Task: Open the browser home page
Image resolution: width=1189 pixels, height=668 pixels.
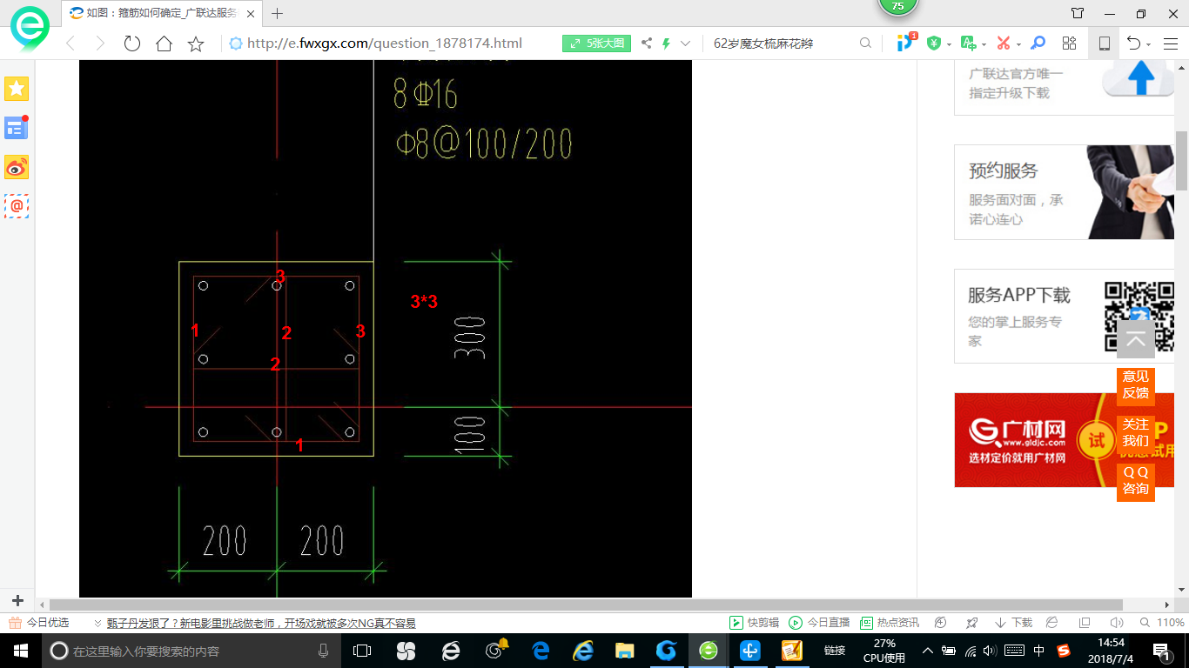Action: [164, 43]
